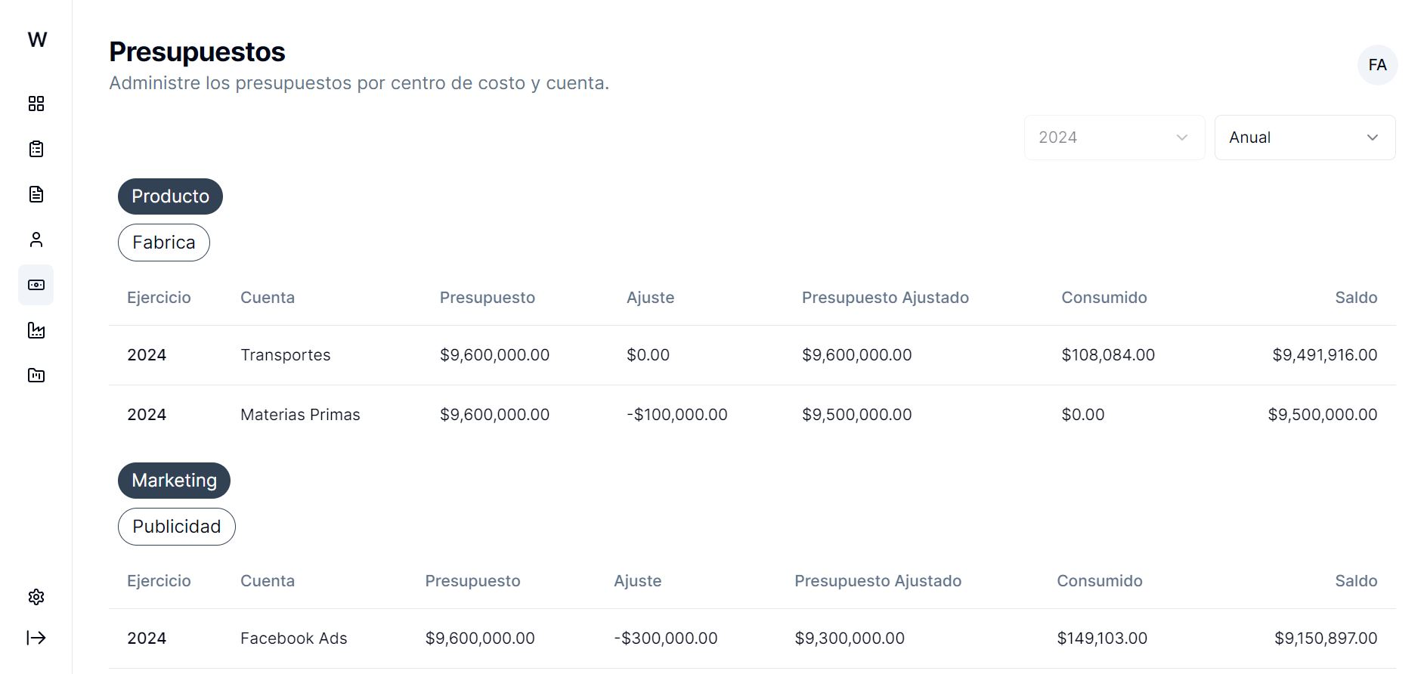Screen dimensions: 1427x674
Task: Expand the Anual period dropdown
Action: click(x=1305, y=138)
